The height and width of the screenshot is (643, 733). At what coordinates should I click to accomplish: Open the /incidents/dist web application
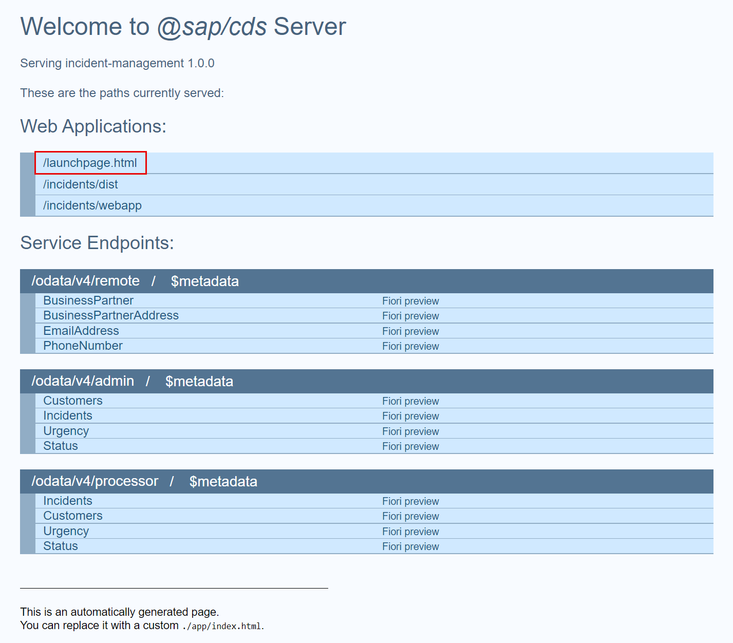(x=81, y=184)
